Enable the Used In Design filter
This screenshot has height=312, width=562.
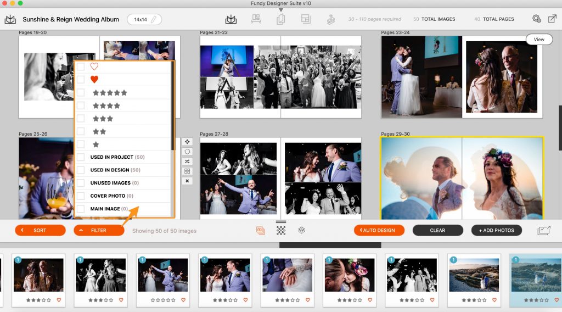click(x=81, y=170)
